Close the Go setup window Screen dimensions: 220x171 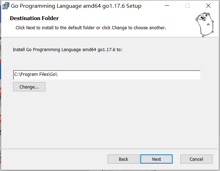point(208,6)
